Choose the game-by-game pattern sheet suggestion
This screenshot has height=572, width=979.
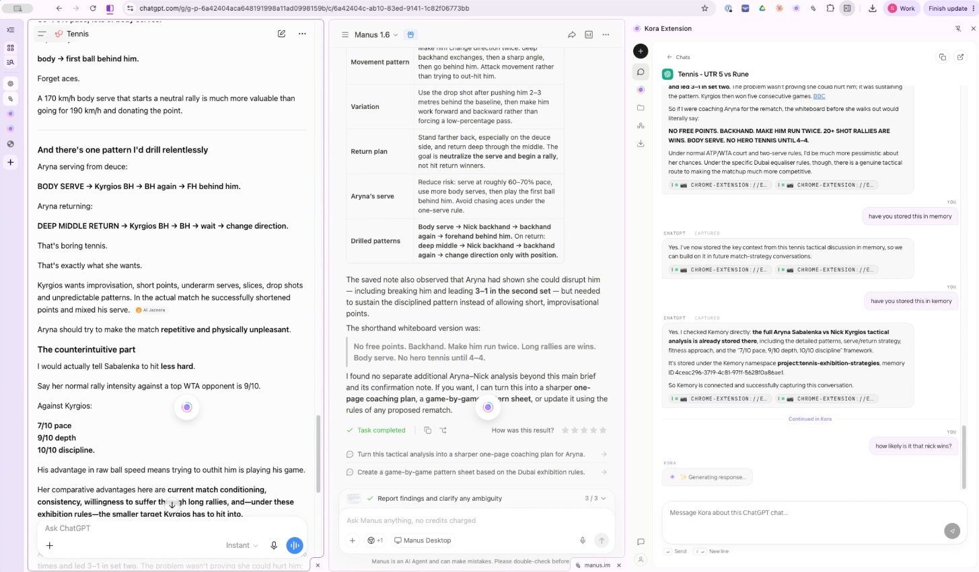477,472
